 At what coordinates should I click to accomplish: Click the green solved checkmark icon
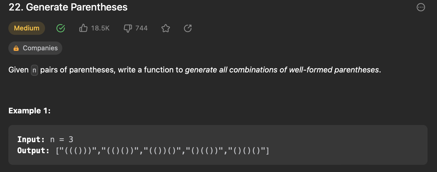tap(61, 28)
